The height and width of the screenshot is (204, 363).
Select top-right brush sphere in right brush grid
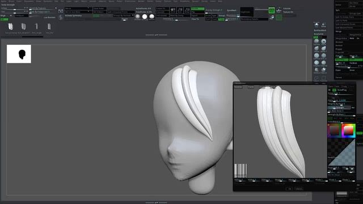coord(324,41)
